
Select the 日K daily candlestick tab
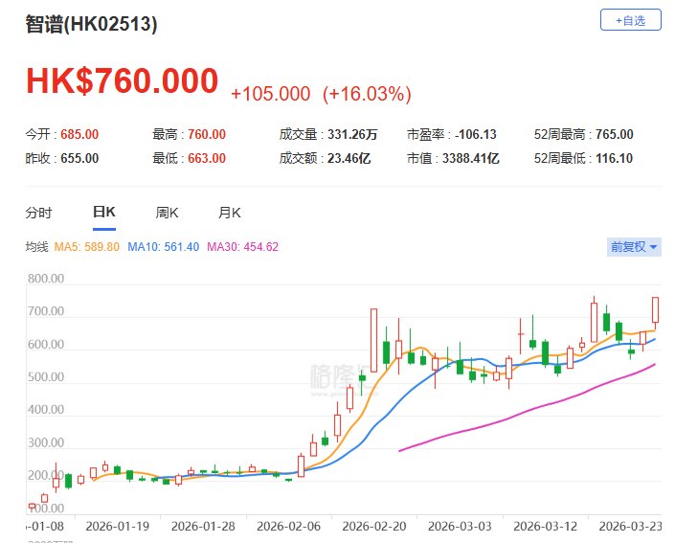(103, 213)
